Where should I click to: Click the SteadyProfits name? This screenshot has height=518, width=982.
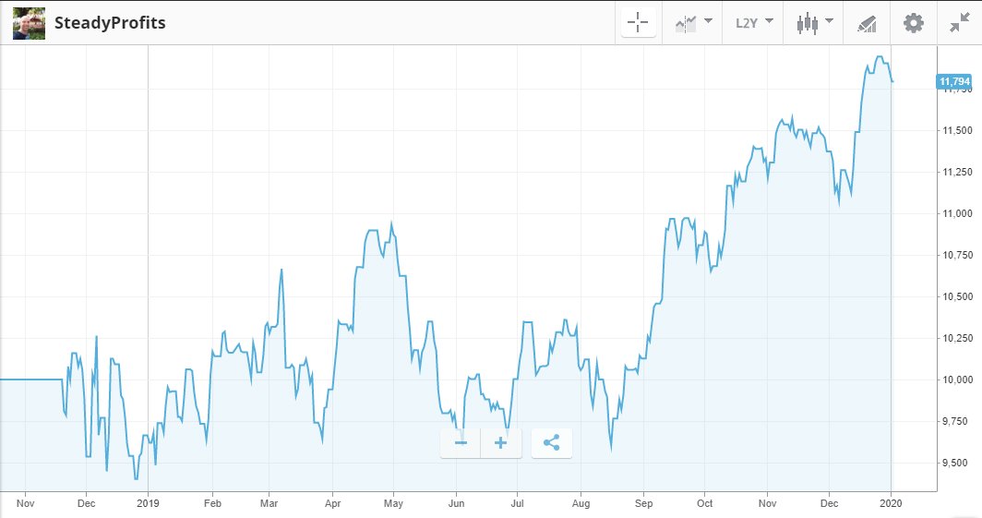[x=110, y=23]
